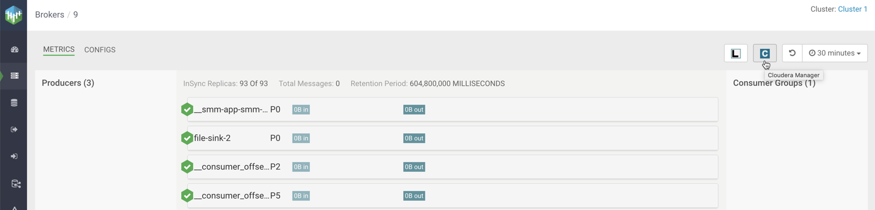Click the L log button icon
Screen dimensions: 875x210
pyautogui.click(x=736, y=53)
